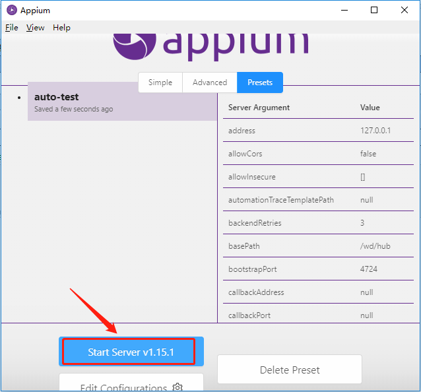
Task: Click the bootstrapPort argument label
Action: point(252,269)
